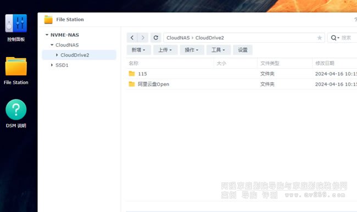Click the 设置 settings button
357x212 pixels.
(x=243, y=50)
